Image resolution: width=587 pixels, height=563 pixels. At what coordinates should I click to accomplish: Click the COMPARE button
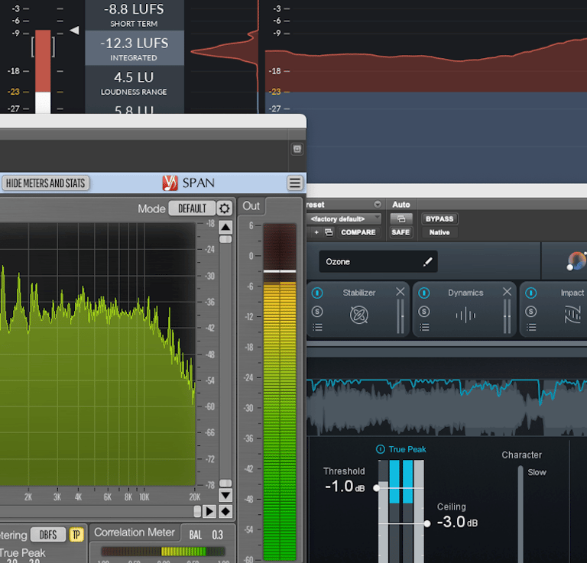pos(358,232)
